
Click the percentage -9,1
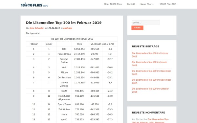tap(110, 49)
